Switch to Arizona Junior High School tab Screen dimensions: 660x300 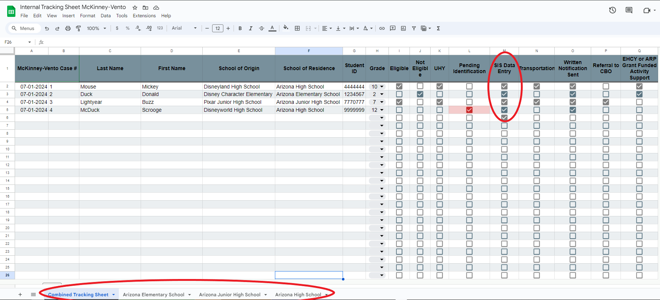click(x=230, y=295)
